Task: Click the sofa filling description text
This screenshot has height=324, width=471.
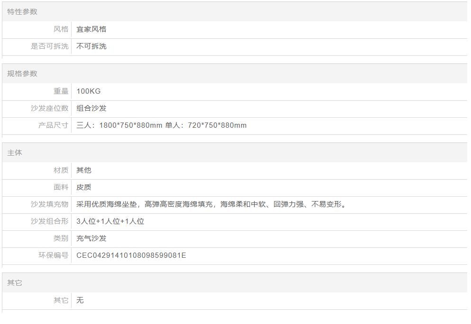Action: click(x=212, y=204)
